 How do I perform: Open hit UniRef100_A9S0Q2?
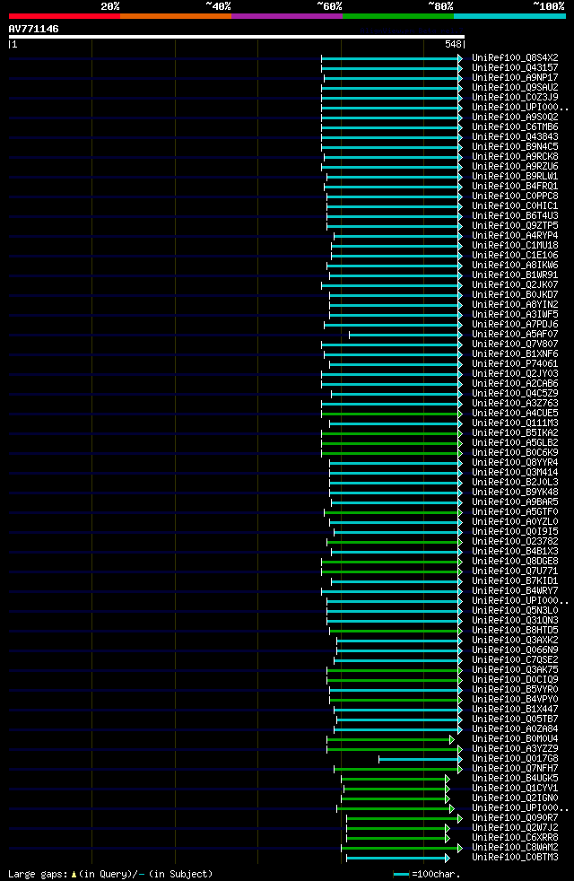[x=515, y=117]
